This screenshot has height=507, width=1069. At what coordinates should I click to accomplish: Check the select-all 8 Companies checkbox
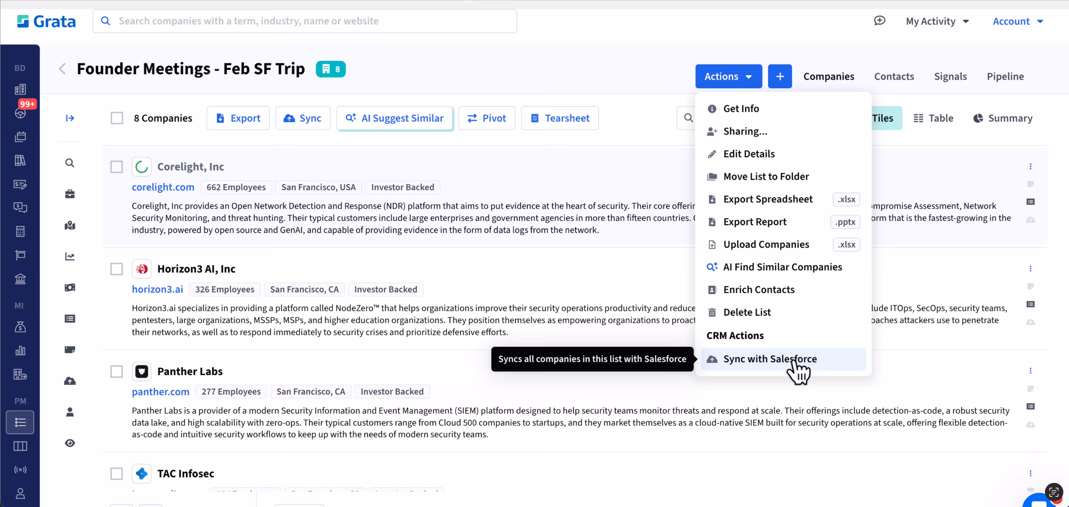click(117, 118)
